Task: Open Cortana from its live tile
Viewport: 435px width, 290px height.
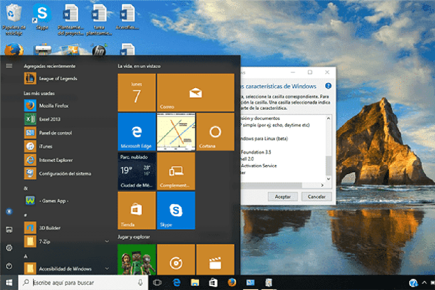Action: [215, 132]
